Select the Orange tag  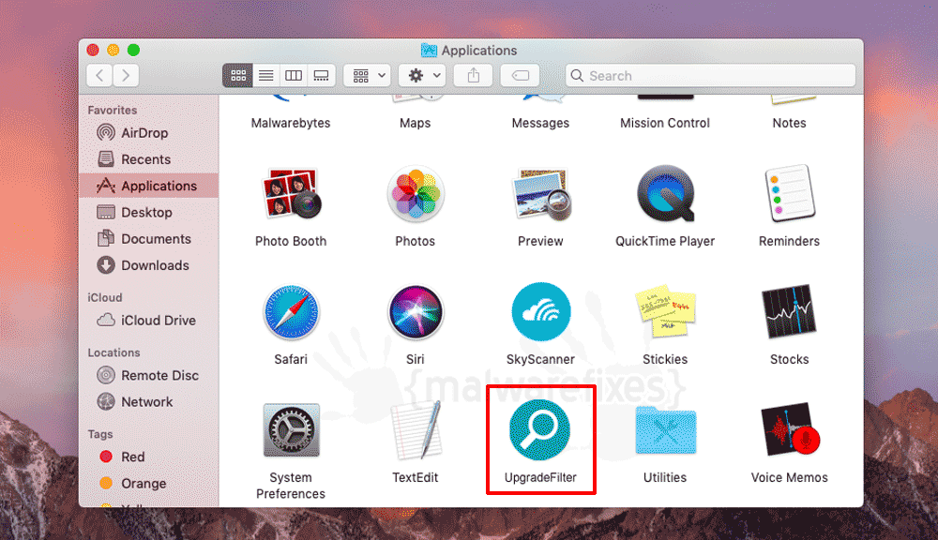(149, 483)
